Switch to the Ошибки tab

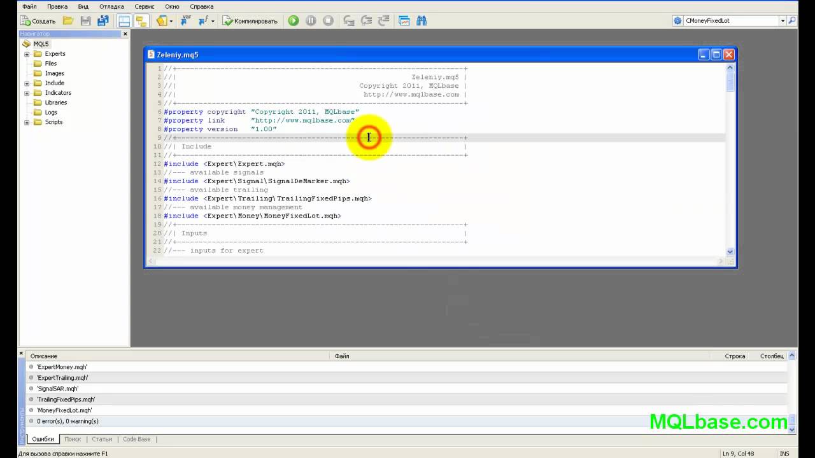pos(43,439)
